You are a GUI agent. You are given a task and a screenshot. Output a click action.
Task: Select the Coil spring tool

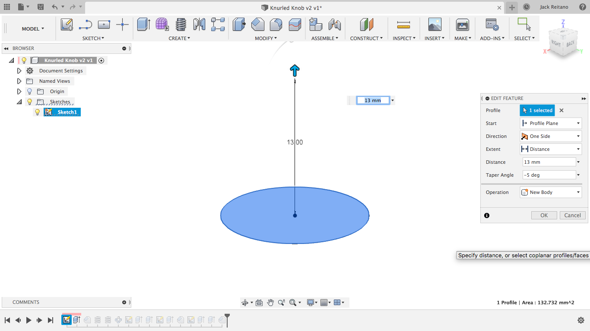181,25
